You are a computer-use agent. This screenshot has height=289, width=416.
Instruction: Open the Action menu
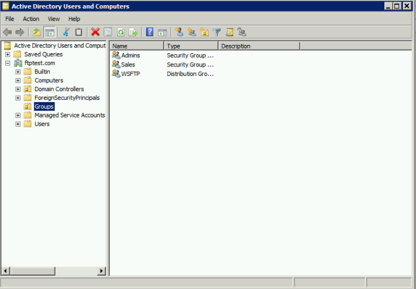[31, 19]
